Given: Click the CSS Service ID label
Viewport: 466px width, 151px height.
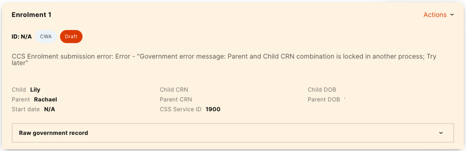Looking at the screenshot, I should tap(181, 109).
